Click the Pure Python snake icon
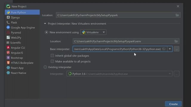The height and width of the screenshot is (107, 191). click(x=8, y=12)
